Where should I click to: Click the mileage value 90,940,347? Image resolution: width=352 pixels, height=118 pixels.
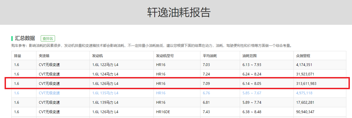305,112
